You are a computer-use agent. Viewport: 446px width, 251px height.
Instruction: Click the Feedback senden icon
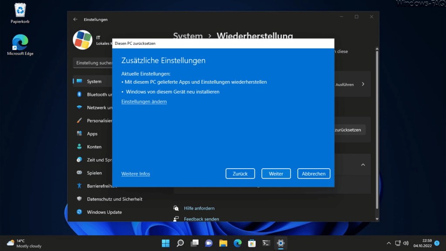[176, 219]
